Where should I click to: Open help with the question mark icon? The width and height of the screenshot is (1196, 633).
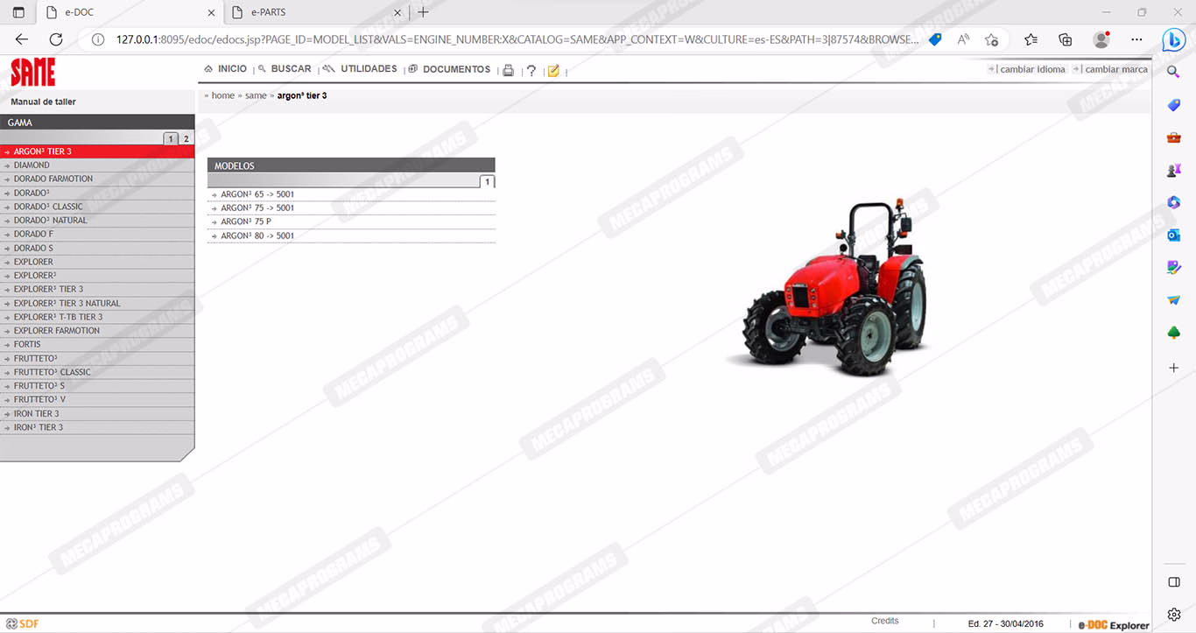(x=531, y=71)
